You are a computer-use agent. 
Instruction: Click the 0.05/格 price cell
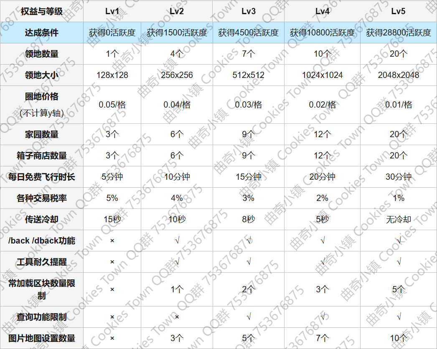pyautogui.click(x=112, y=105)
